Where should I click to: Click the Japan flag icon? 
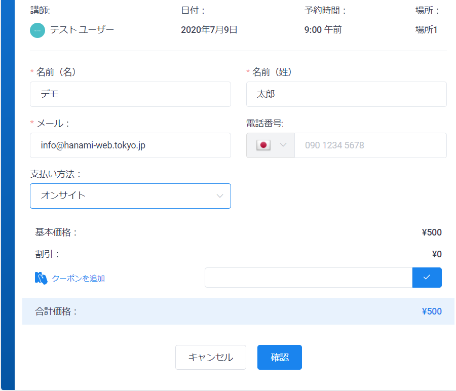point(263,145)
